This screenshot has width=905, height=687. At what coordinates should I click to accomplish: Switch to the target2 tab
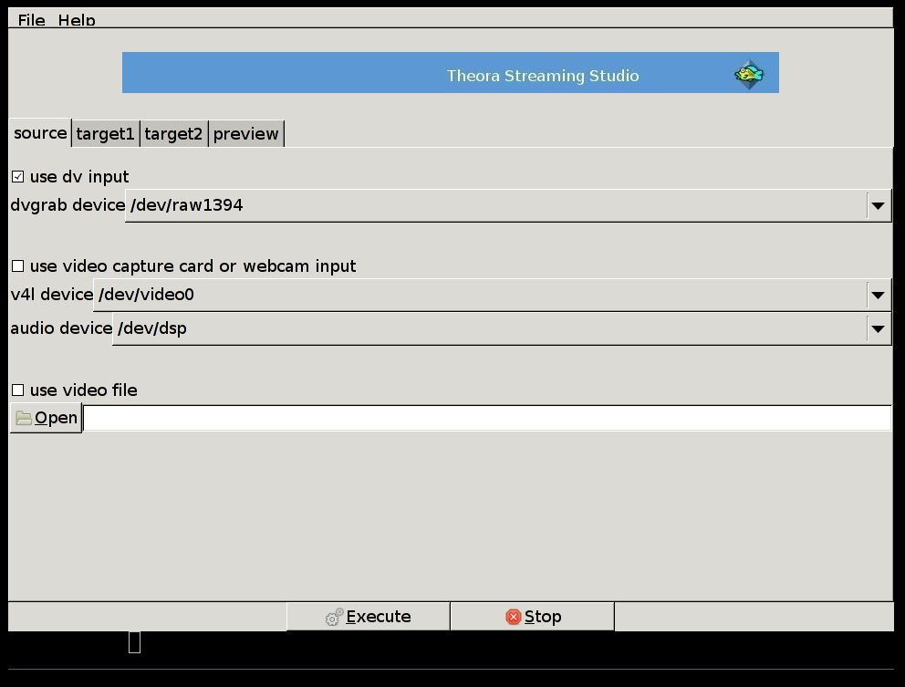tap(173, 134)
